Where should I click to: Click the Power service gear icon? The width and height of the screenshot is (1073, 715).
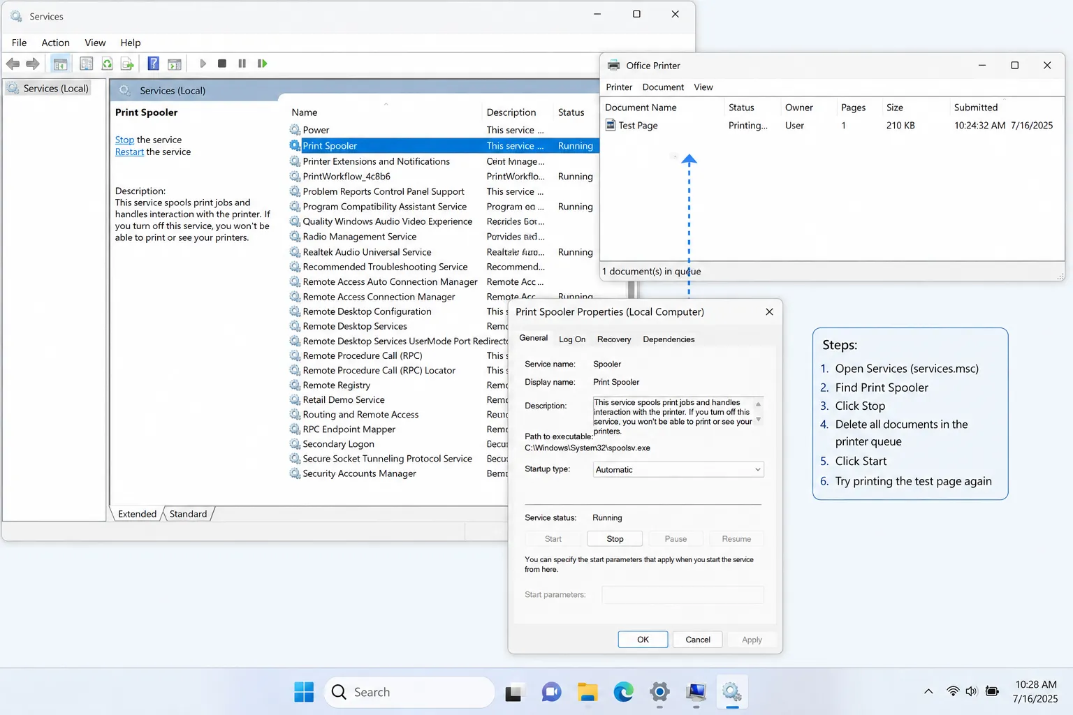[295, 130]
